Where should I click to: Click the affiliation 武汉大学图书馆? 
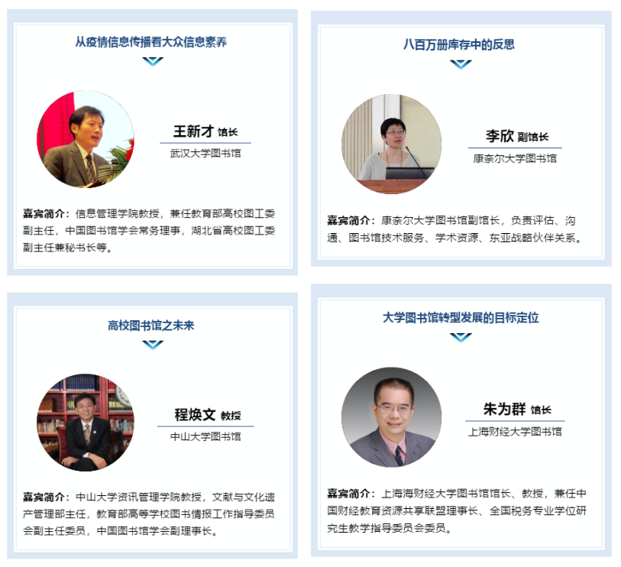click(x=205, y=154)
